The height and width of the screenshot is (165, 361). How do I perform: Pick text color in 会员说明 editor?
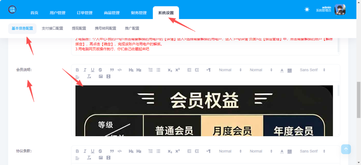(x=282, y=70)
